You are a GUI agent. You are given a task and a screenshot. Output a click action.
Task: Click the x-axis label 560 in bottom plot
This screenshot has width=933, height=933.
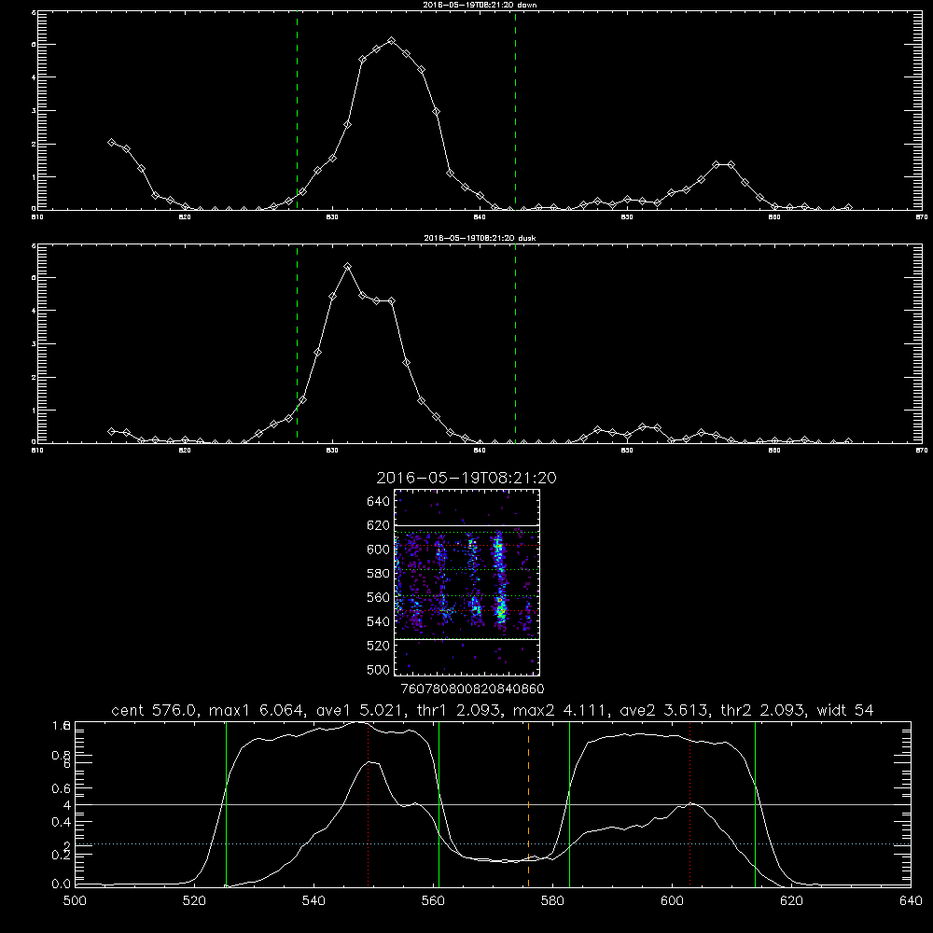click(x=433, y=901)
